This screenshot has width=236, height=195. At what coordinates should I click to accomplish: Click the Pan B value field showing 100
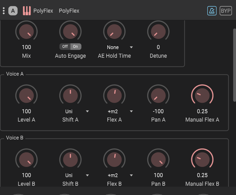click(x=158, y=175)
